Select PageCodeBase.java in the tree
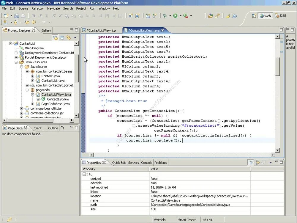297x223 pixels. coord(55,104)
